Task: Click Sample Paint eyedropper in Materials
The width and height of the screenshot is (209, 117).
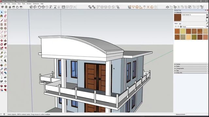Action: (x=207, y=23)
